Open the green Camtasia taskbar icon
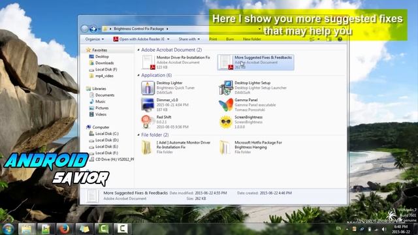The image size is (418, 235). click(x=103, y=229)
